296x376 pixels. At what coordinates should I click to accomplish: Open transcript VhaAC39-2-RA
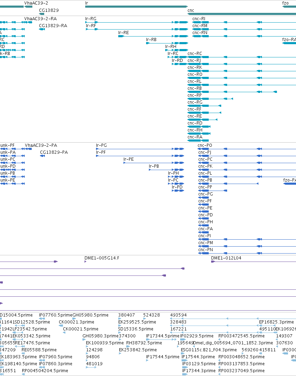click(x=41, y=19)
